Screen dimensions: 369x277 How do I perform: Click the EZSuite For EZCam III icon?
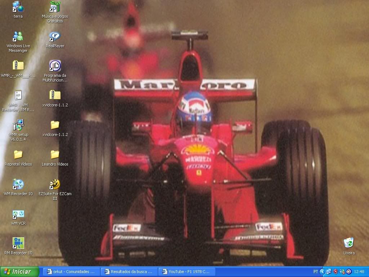(x=55, y=184)
